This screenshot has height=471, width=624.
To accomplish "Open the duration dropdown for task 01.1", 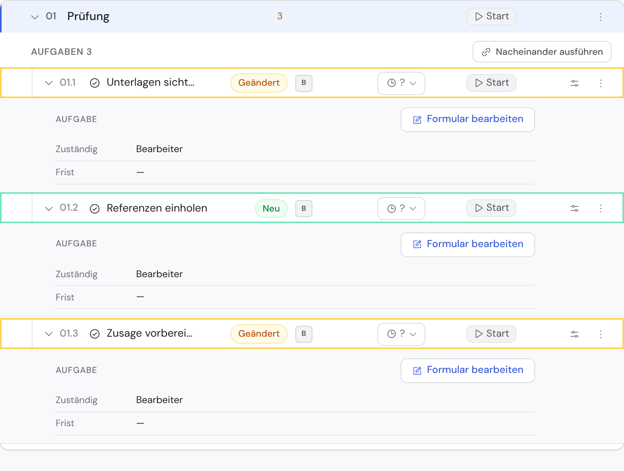I will [x=401, y=83].
